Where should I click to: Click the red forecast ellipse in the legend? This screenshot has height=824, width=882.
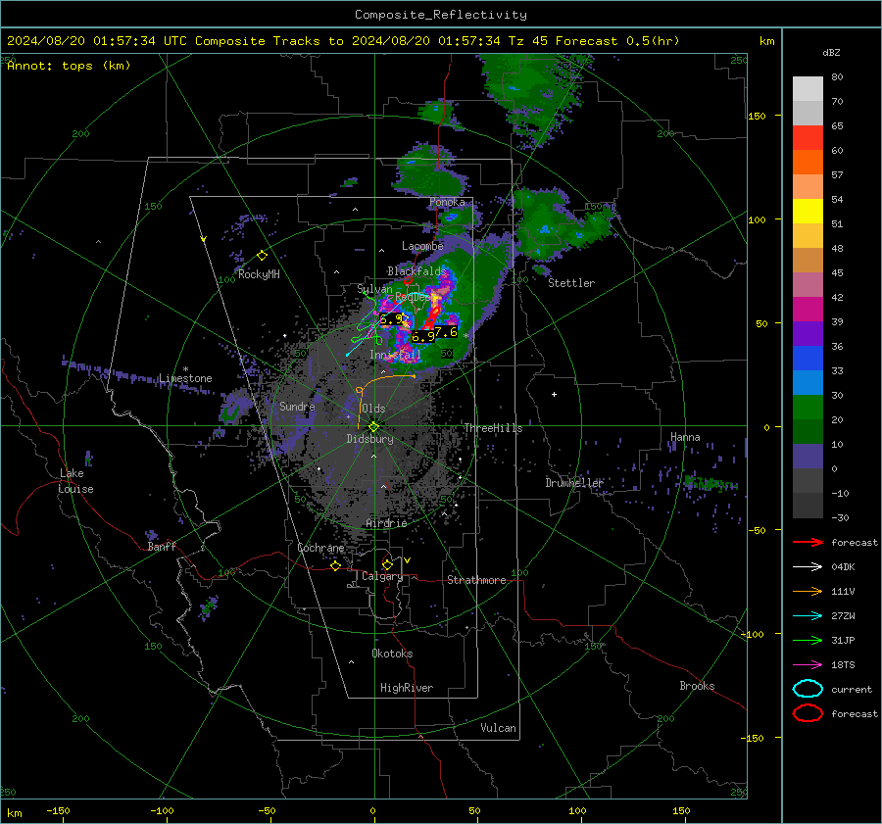point(808,713)
